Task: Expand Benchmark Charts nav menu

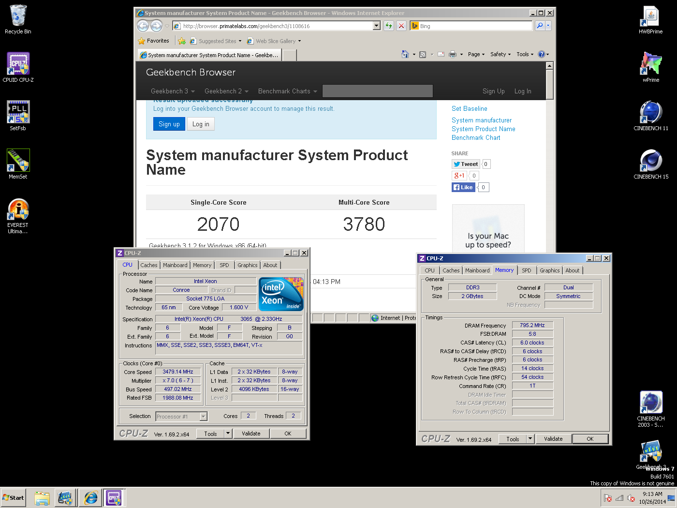Action: tap(288, 91)
